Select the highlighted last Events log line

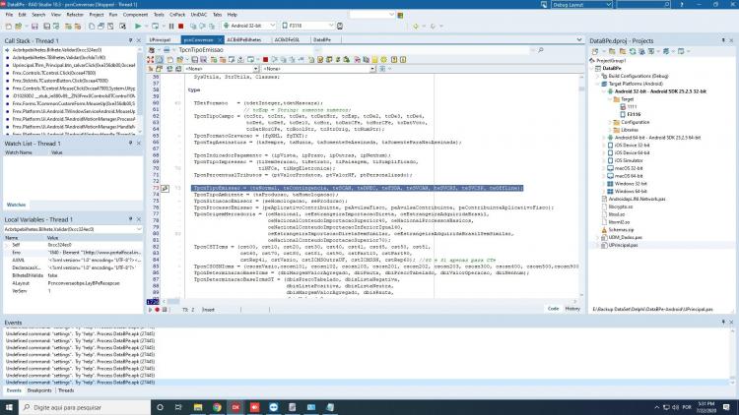[x=366, y=383]
